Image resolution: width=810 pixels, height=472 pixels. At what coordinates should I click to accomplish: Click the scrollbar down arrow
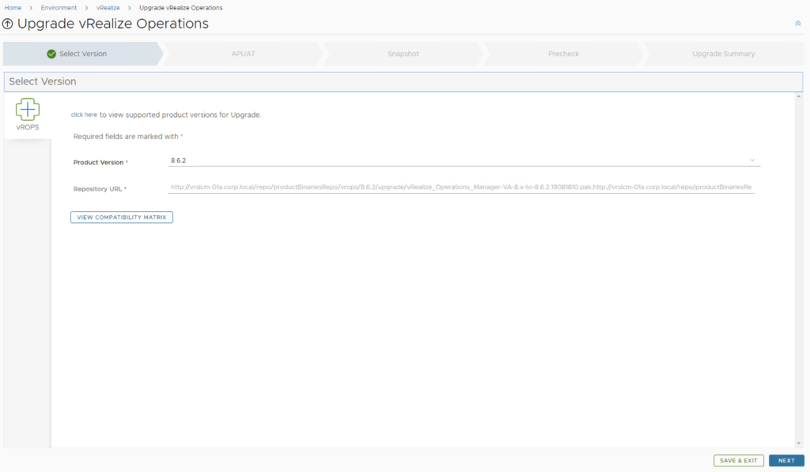pyautogui.click(x=798, y=443)
